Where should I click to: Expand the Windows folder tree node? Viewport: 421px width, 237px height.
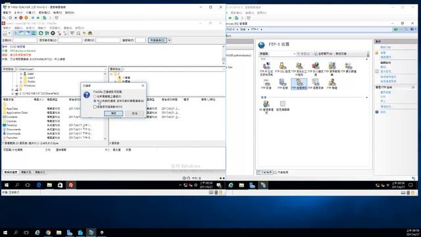(x=16, y=86)
